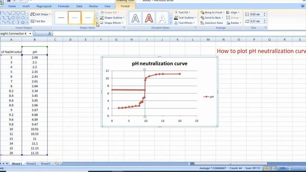Pick the star shape in shapes gallery

click(x=23, y=22)
